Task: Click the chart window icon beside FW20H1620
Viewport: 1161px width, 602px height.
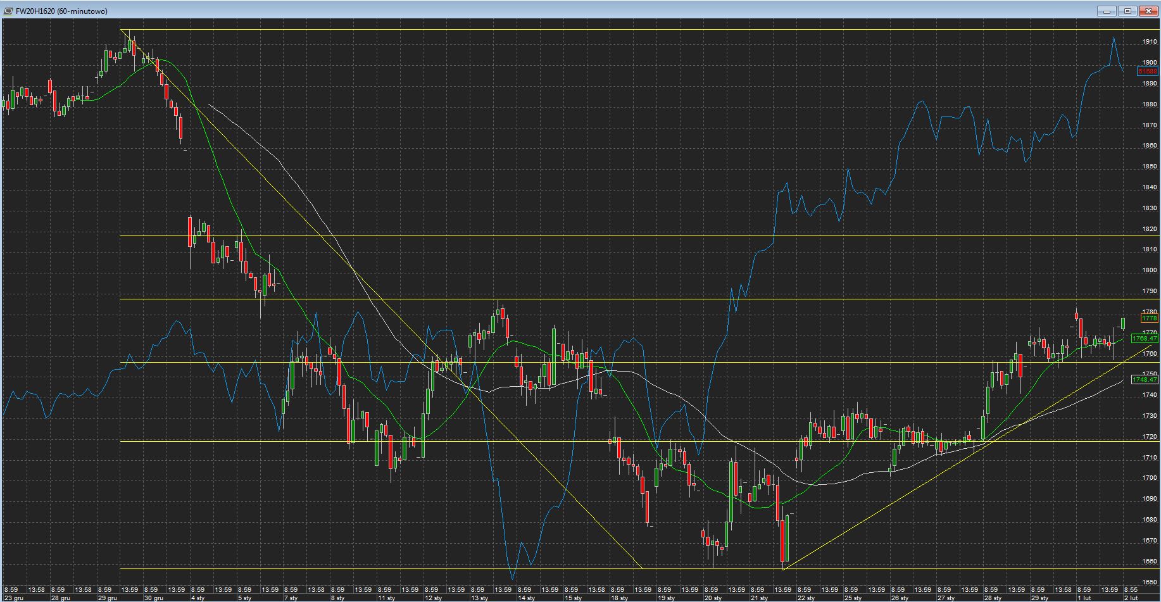Action: (x=8, y=11)
